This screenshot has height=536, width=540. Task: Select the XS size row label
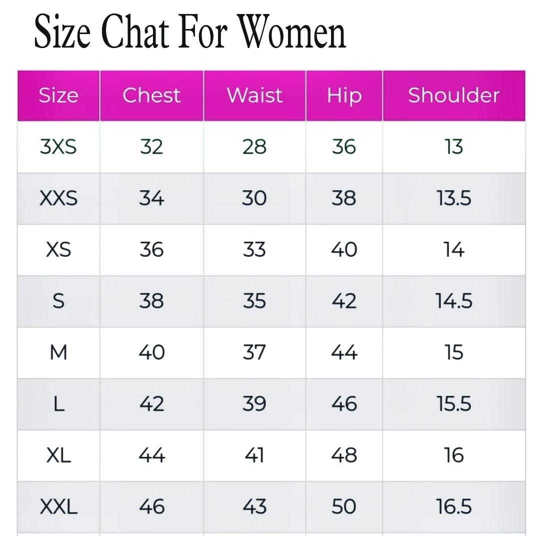point(58,250)
